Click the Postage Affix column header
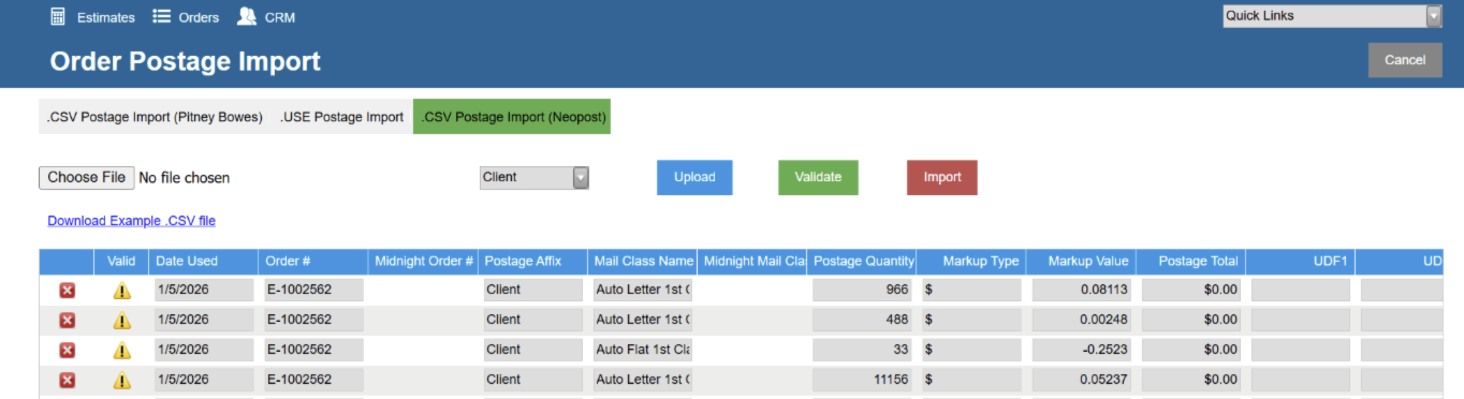Image resolution: width=1464 pixels, height=399 pixels. pyautogui.click(x=532, y=262)
